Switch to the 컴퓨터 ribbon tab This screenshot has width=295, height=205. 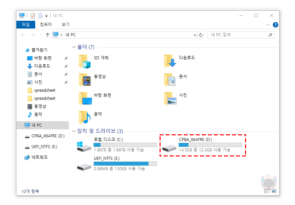[x=46, y=24]
